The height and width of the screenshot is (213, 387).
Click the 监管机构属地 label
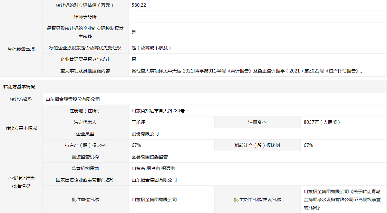(x=85, y=168)
